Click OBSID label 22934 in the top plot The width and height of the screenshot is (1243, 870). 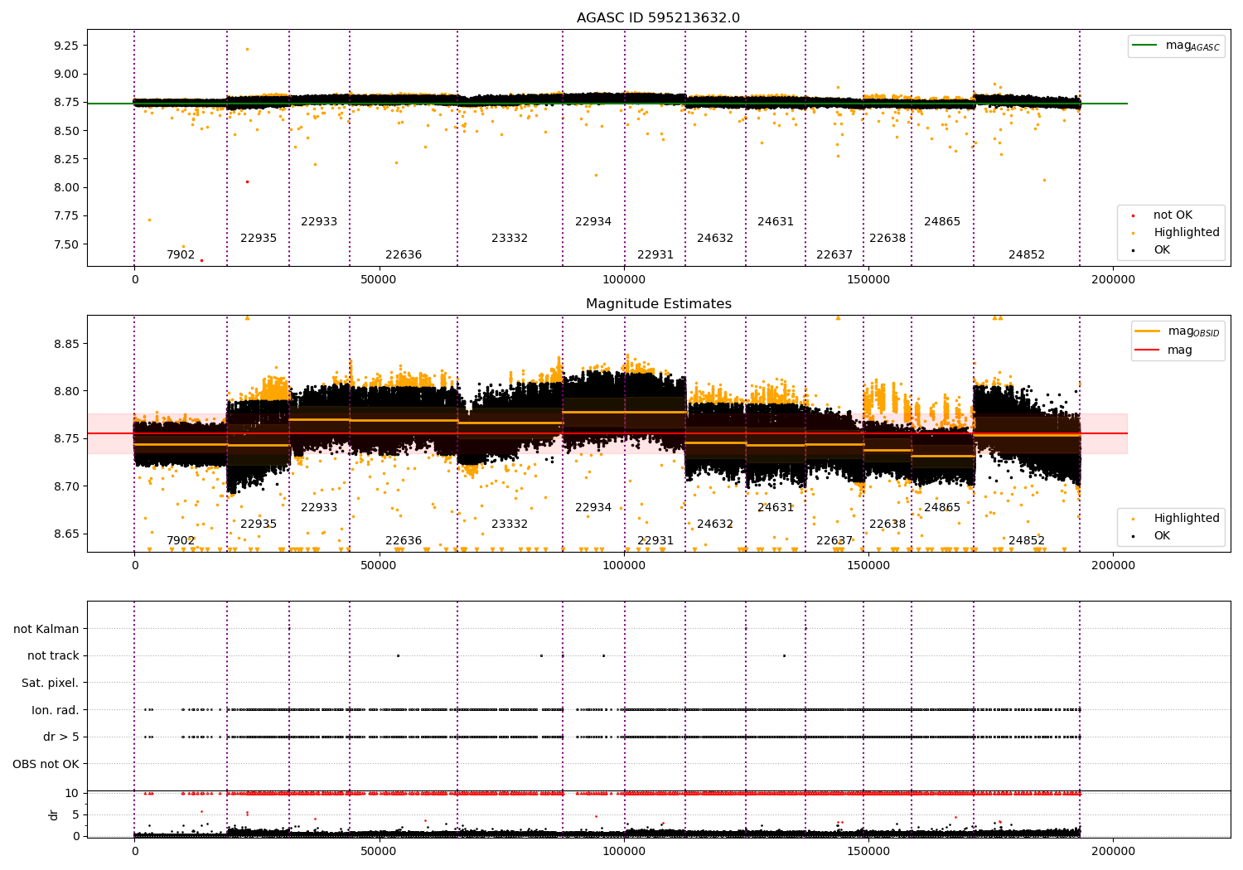point(593,222)
